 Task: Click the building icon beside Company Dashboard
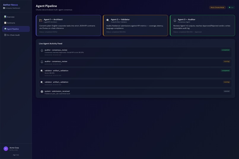click(x=4, y=8)
